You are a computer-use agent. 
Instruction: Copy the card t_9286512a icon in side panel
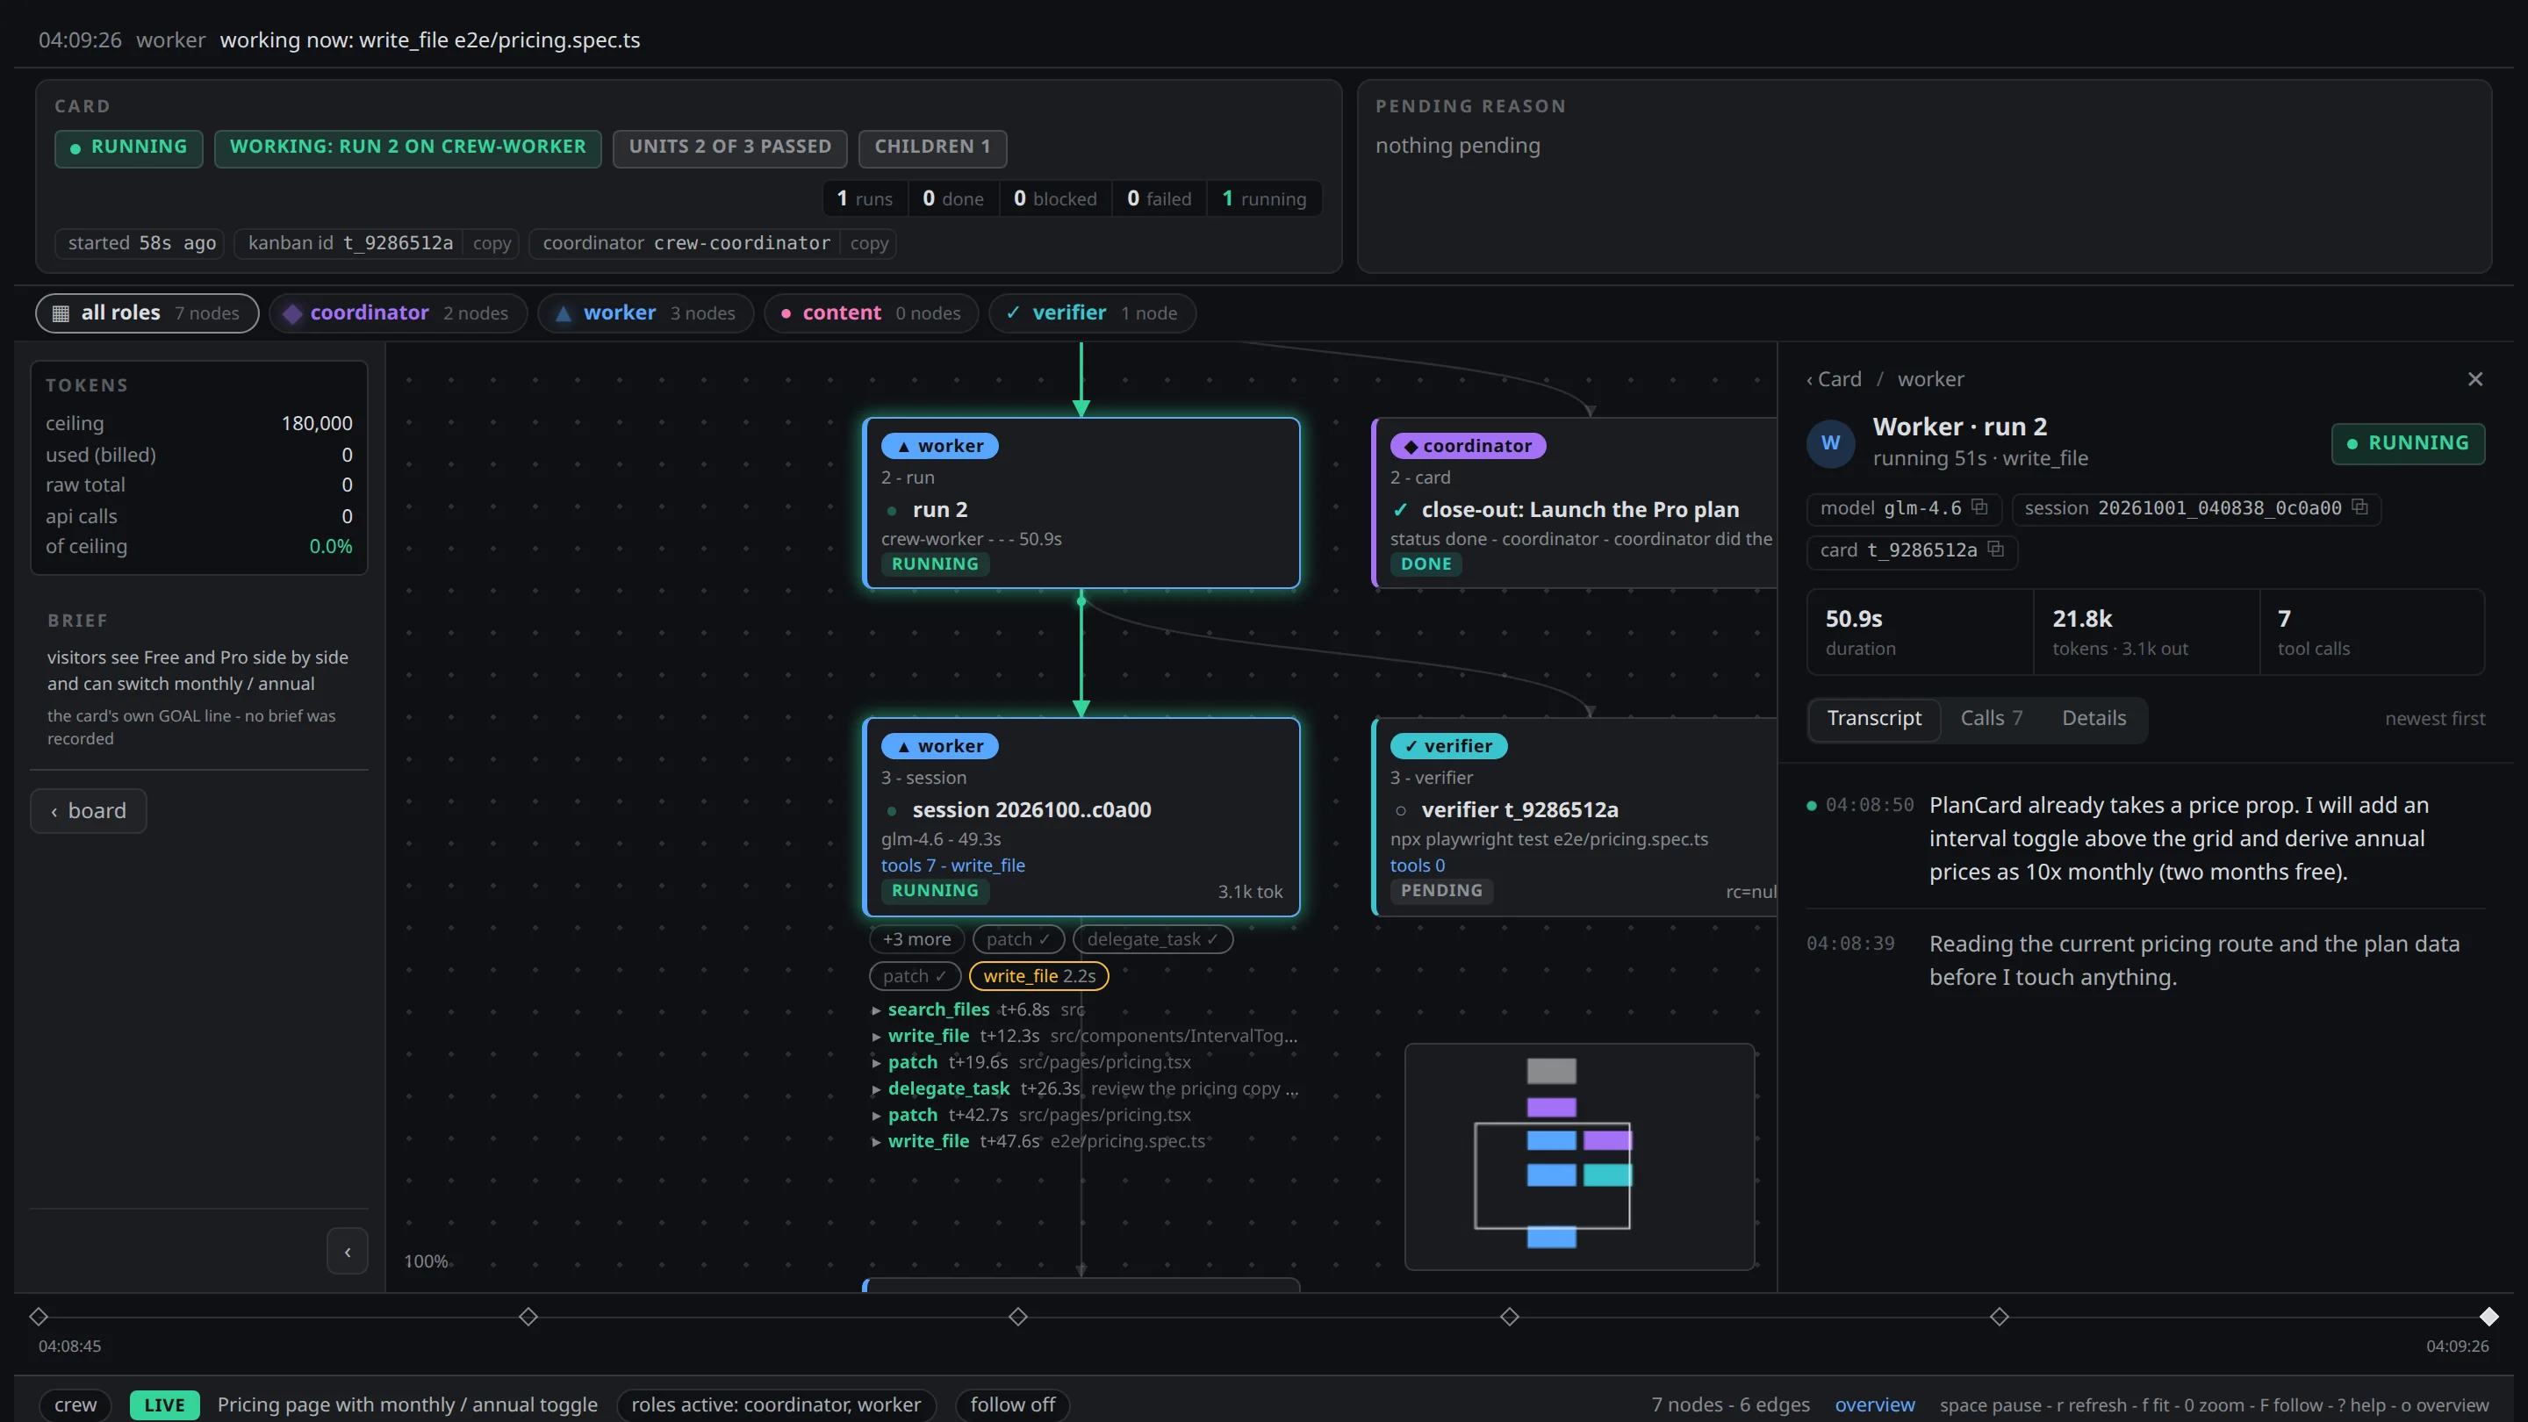pyautogui.click(x=1995, y=549)
